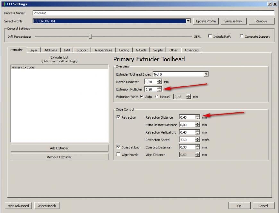Open the Cooling tab

124,50
